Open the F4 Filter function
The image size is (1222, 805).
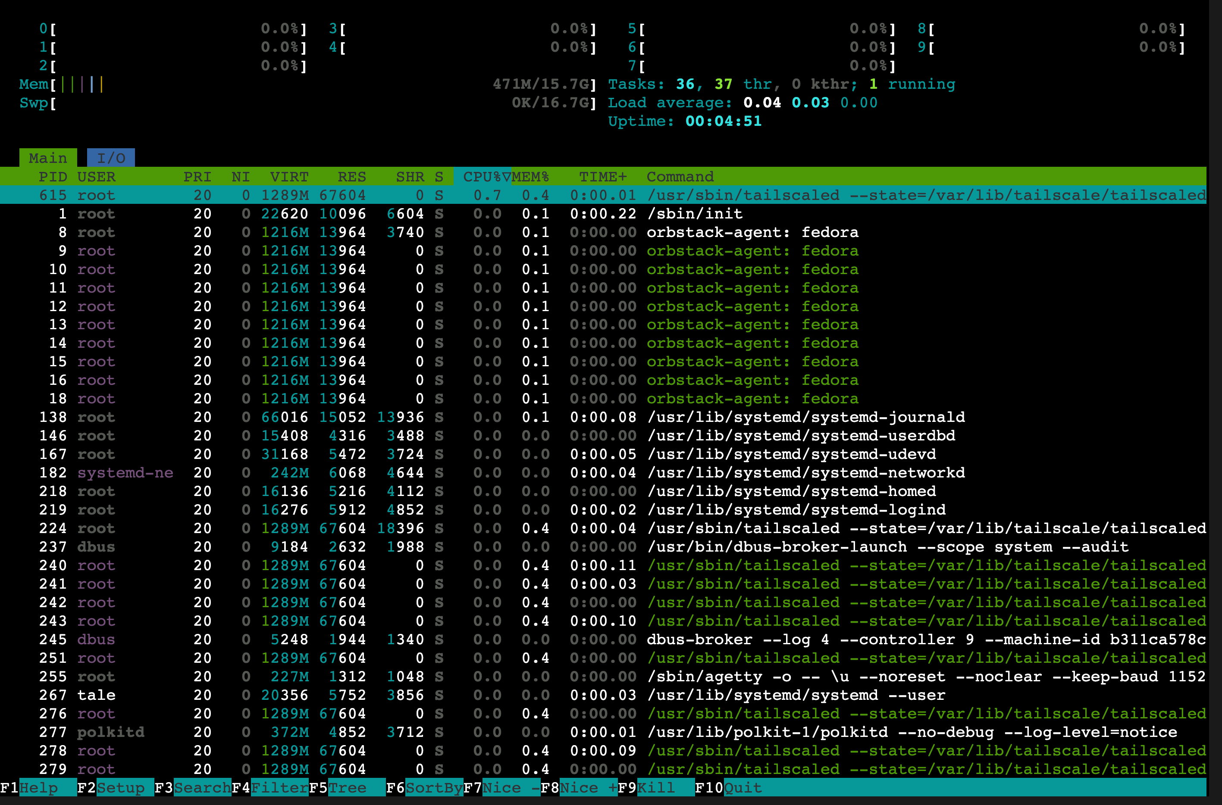(279, 787)
